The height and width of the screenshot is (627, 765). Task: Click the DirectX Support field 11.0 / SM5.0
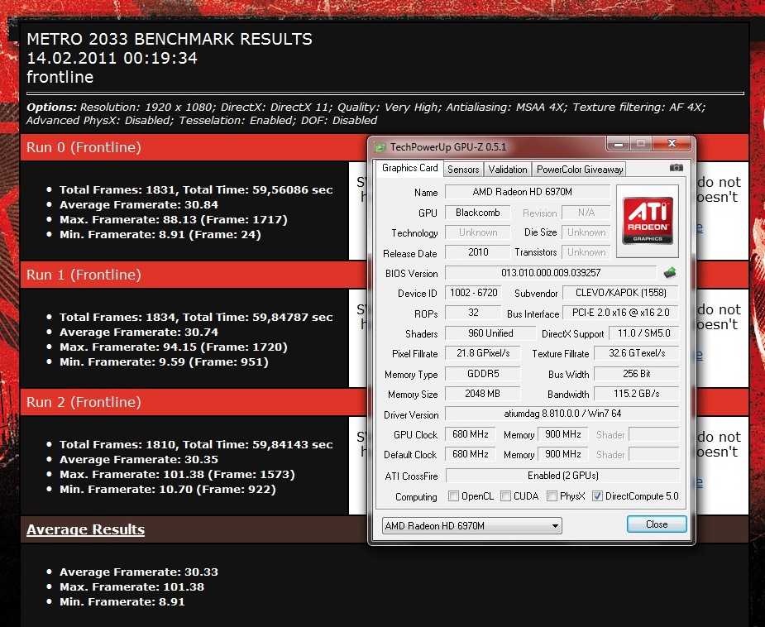(643, 333)
